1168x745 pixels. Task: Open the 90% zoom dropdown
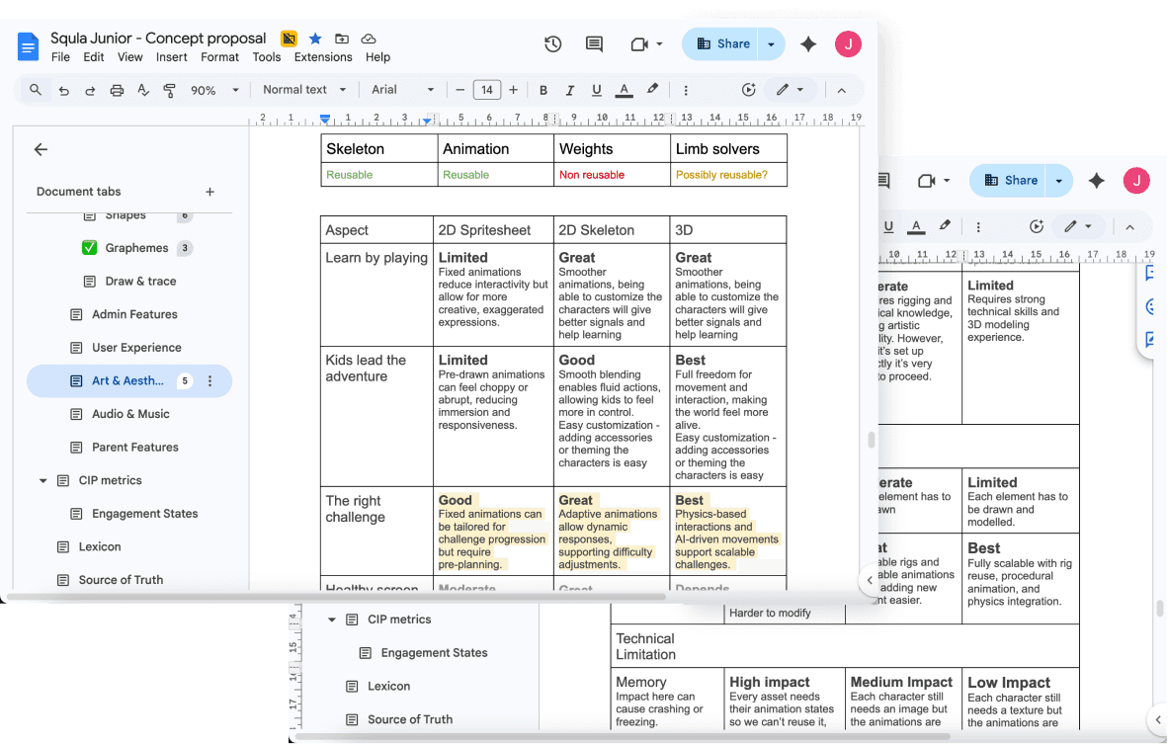[x=214, y=90]
